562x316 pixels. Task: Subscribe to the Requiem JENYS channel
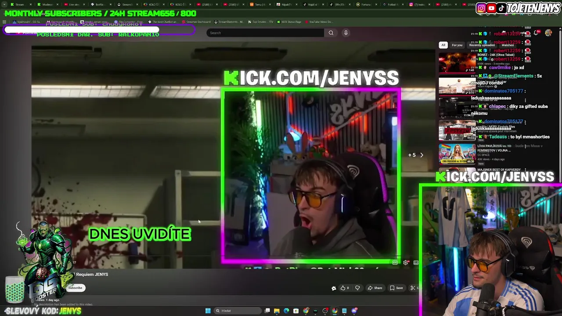(x=75, y=288)
